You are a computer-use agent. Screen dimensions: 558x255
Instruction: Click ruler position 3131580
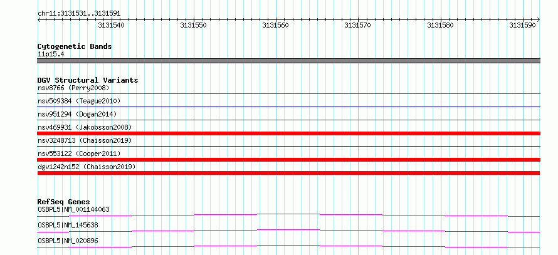(441, 25)
